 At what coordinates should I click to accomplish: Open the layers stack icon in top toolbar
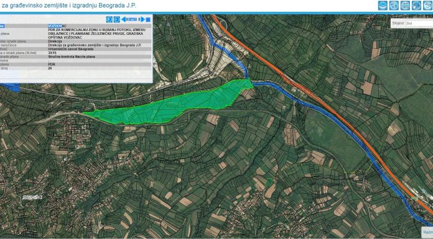click(x=383, y=6)
